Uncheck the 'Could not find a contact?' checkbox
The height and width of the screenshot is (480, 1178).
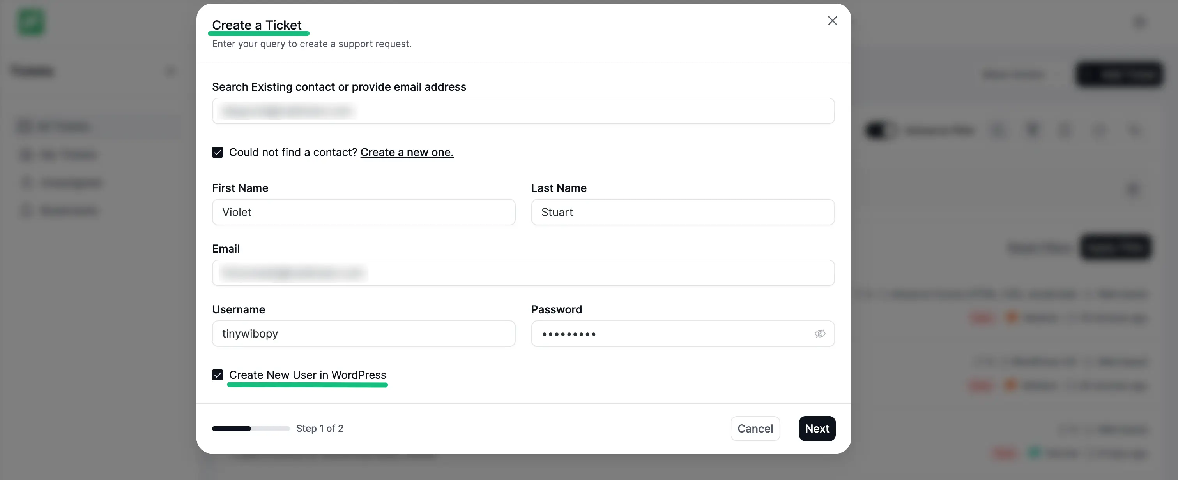pyautogui.click(x=218, y=152)
